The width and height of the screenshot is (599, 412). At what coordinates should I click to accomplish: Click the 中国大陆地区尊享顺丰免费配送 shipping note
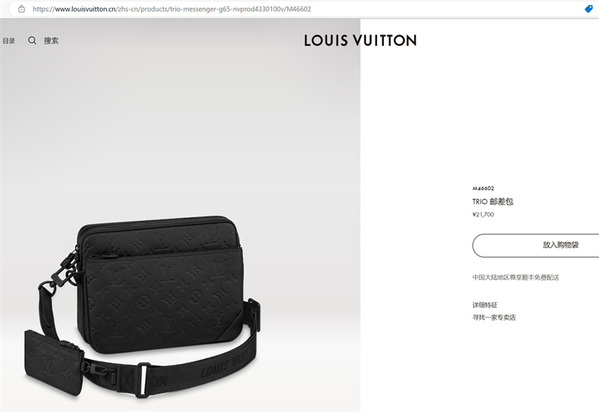click(x=516, y=277)
